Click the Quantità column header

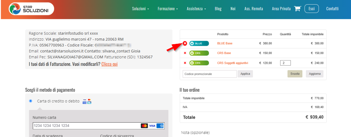(x=286, y=34)
